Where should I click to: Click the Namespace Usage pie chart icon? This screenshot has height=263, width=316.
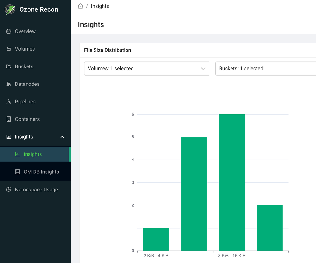pos(9,190)
